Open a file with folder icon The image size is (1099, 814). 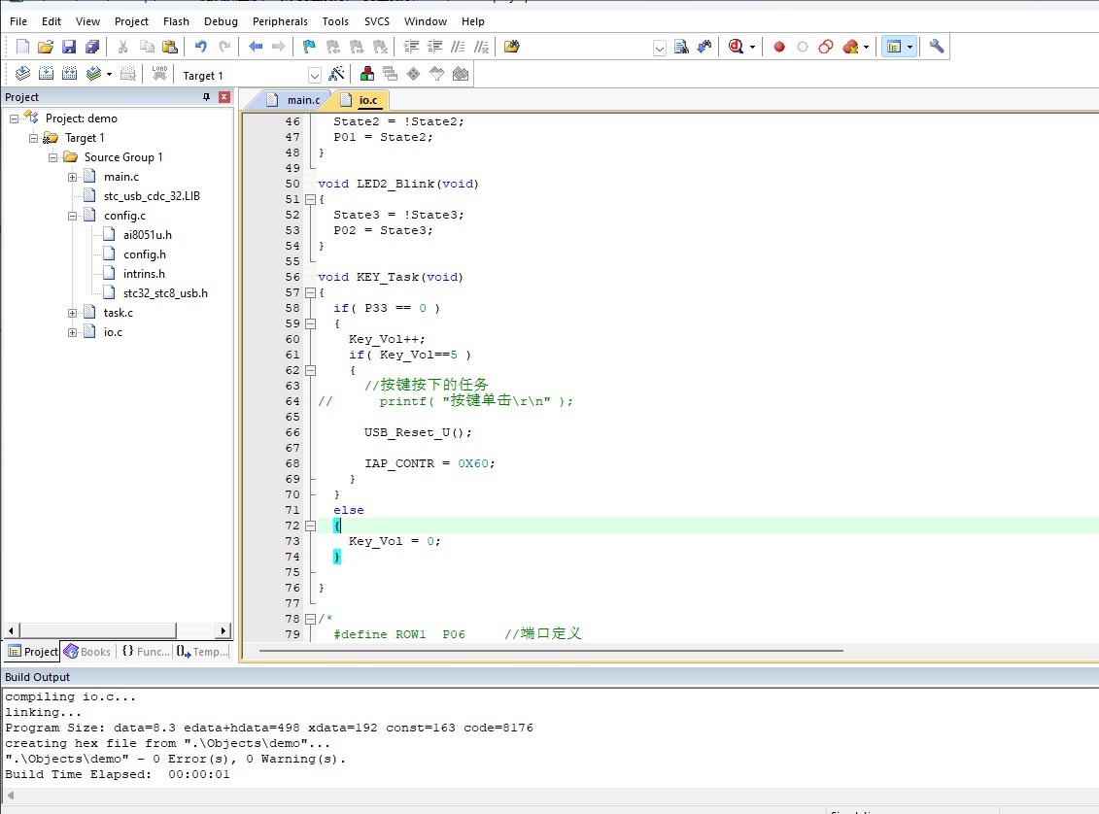click(46, 47)
